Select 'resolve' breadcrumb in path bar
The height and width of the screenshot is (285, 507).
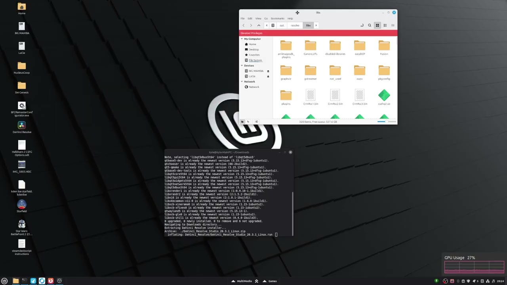pos(295,25)
